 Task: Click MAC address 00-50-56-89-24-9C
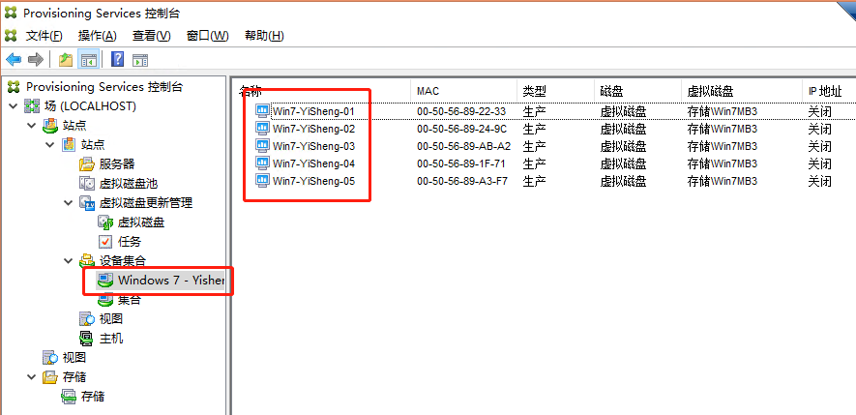[x=461, y=130]
